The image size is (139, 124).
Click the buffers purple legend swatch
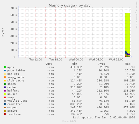[x=5, y=91]
